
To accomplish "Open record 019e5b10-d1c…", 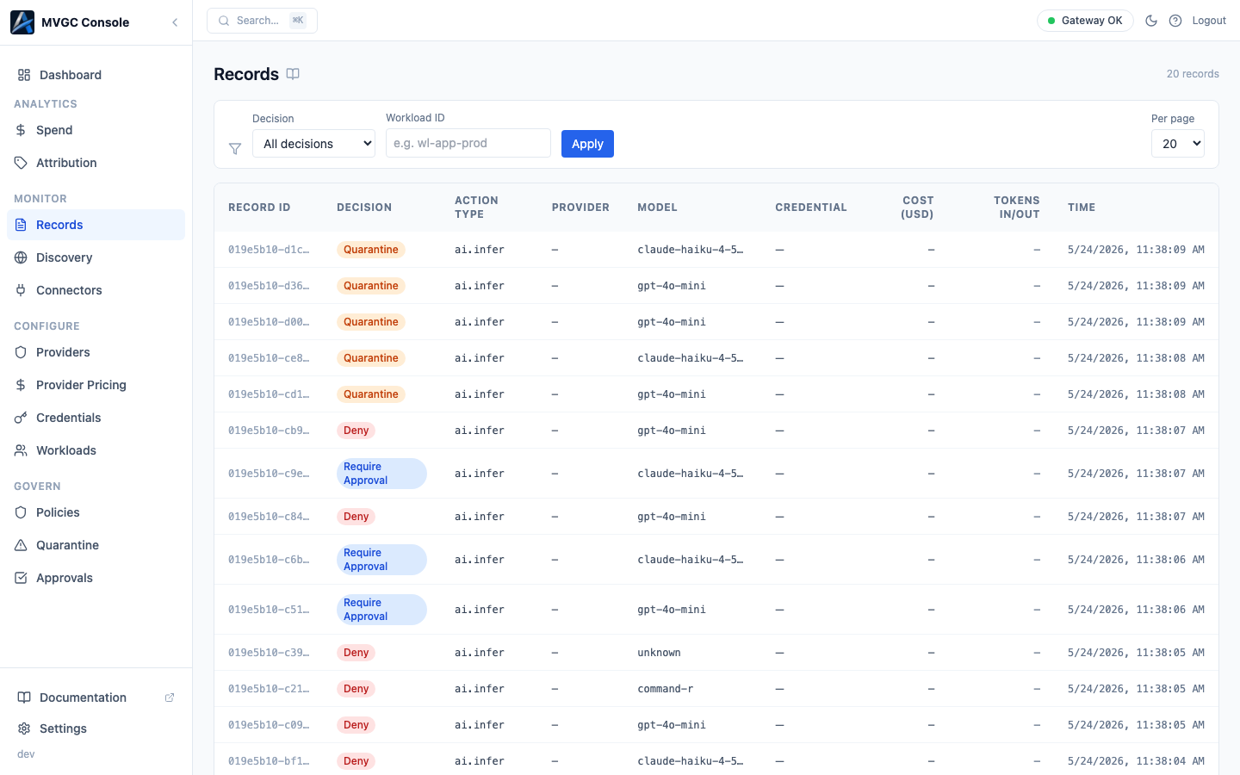I will point(269,250).
